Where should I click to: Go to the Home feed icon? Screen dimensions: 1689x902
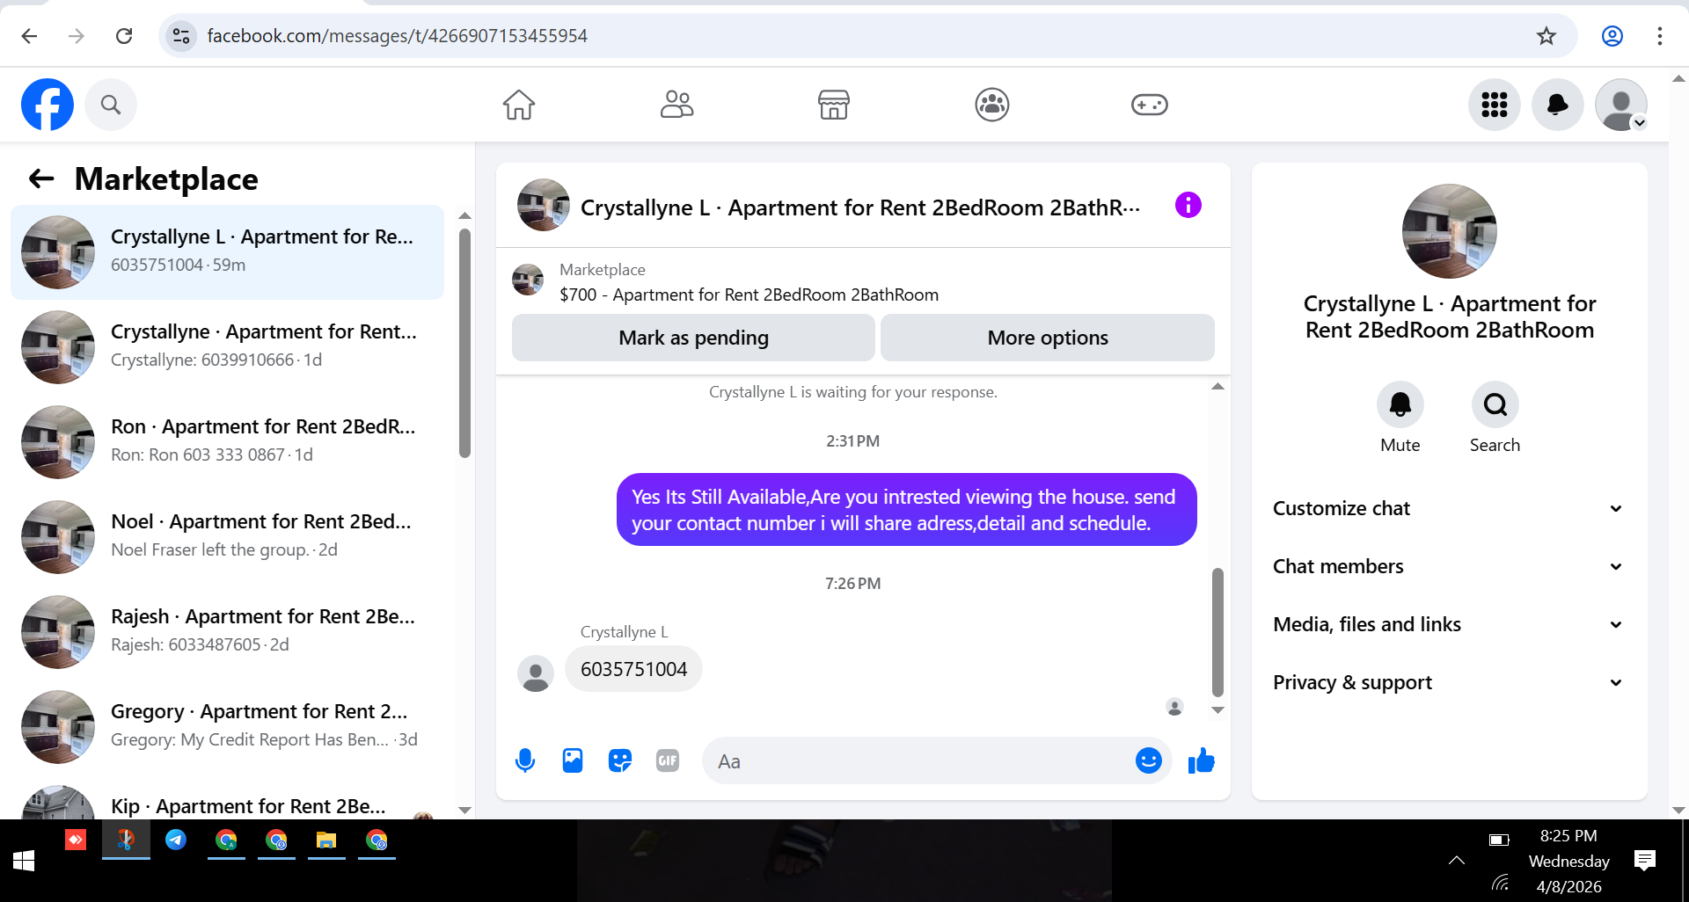pos(519,105)
